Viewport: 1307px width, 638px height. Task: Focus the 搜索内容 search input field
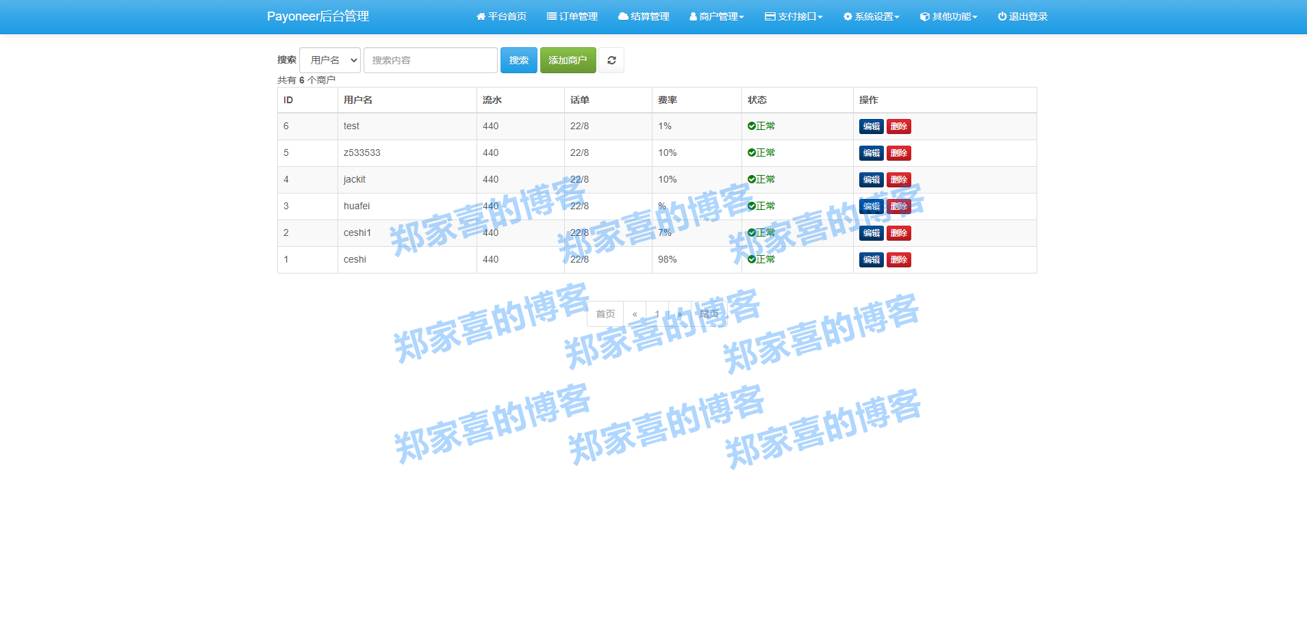pos(431,60)
